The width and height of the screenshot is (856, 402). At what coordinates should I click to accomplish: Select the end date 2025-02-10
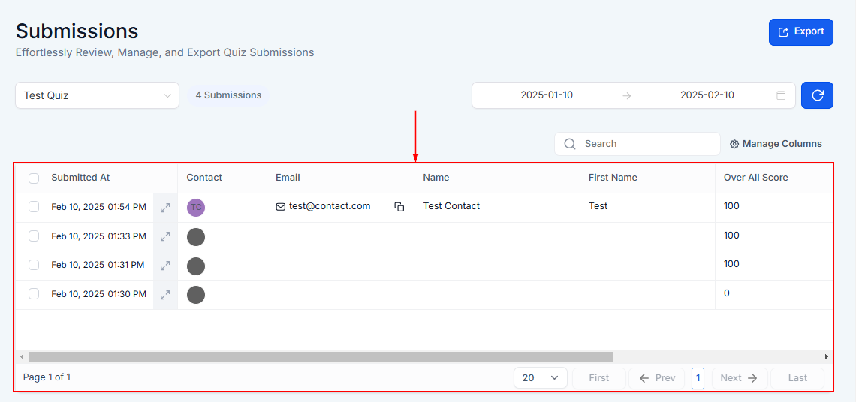(707, 95)
